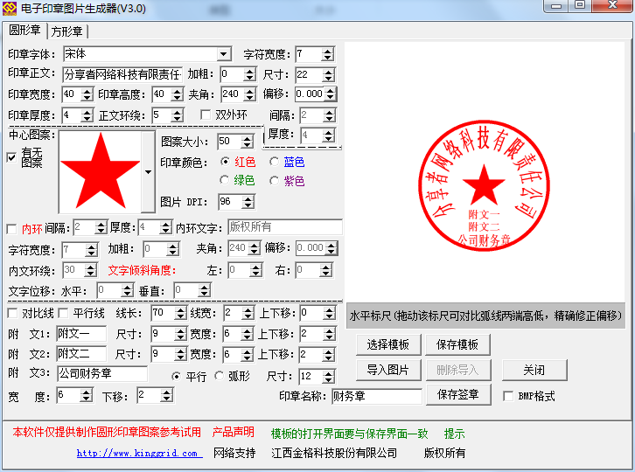
Task: Click the red star center pattern preview
Action: coord(99,170)
